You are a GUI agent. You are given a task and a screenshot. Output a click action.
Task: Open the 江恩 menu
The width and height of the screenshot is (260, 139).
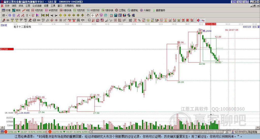click(x=28, y=6)
